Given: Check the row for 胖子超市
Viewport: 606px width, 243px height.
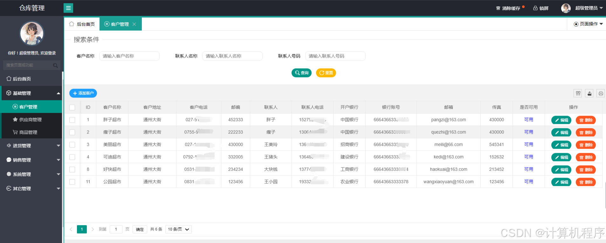Looking at the screenshot, I should pyautogui.click(x=72, y=120).
